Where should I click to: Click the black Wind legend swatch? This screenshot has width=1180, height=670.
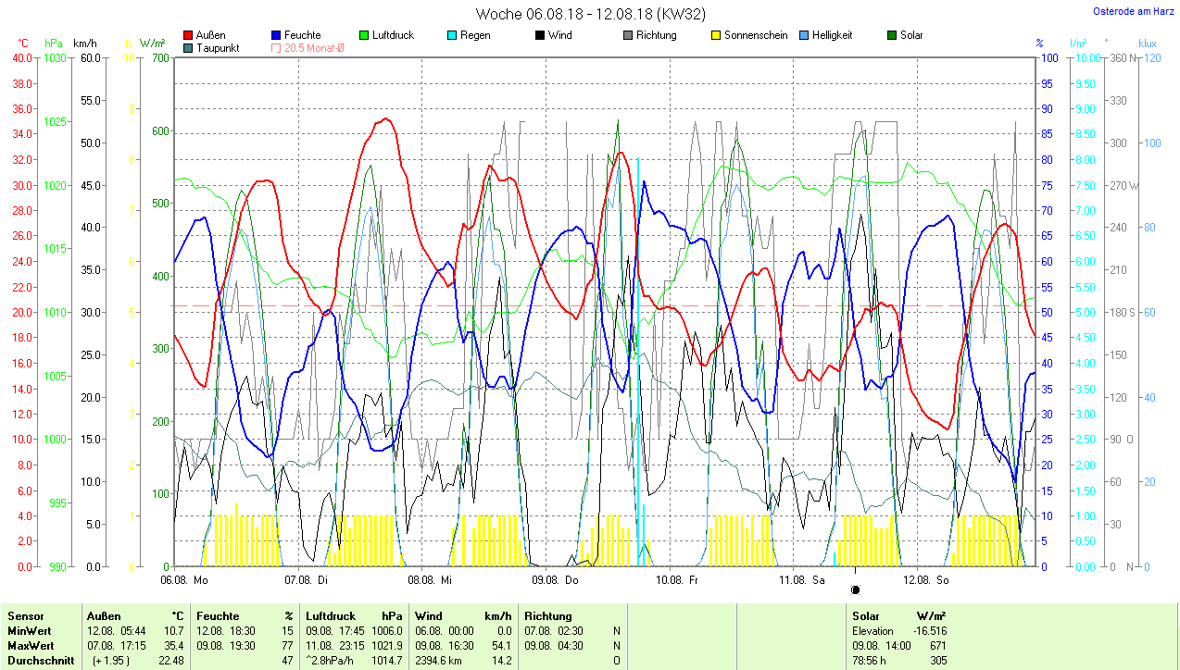point(540,35)
